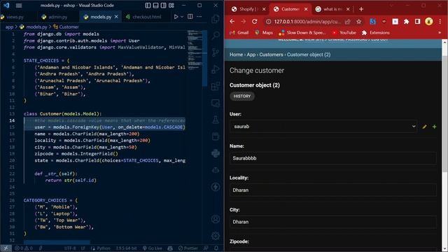Select Python 3.9.5 64-bit interpreter
Image resolution: width=448 pixels, height=252 pixels.
(126, 248)
